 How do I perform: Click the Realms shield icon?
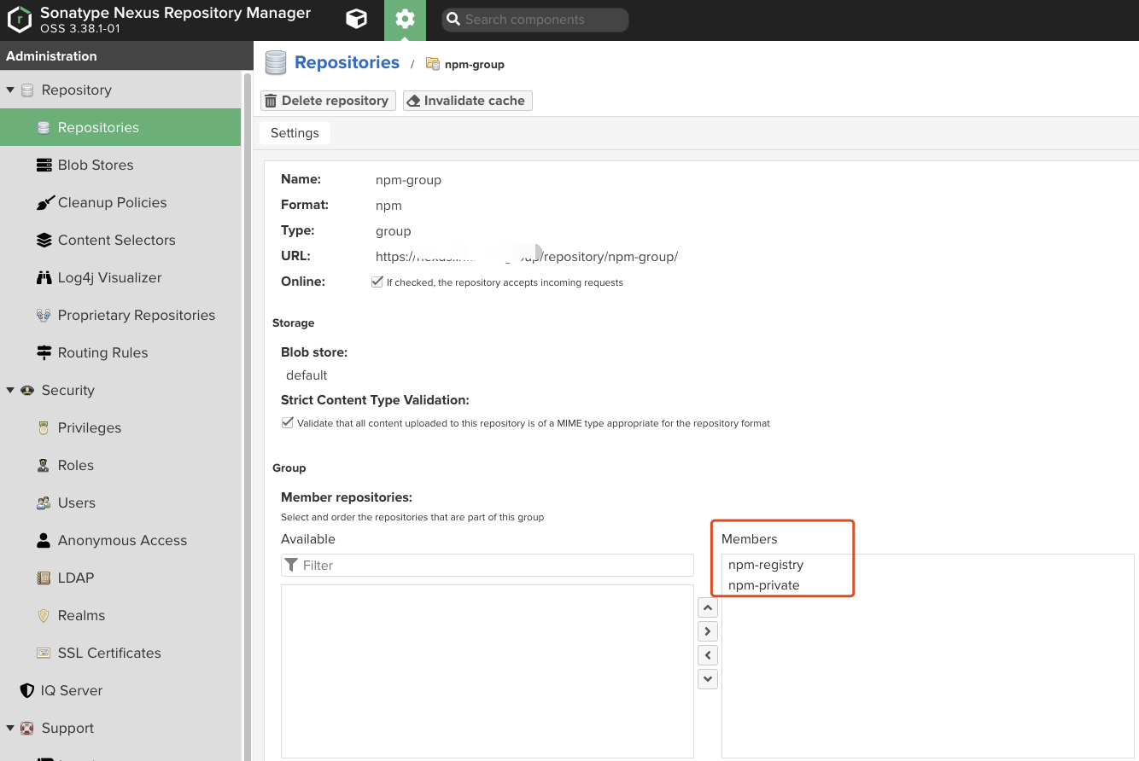[x=44, y=615]
